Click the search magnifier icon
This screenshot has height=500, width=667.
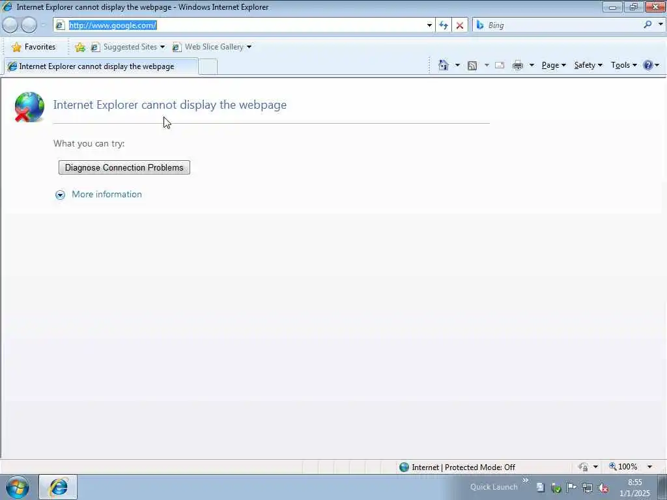(648, 25)
